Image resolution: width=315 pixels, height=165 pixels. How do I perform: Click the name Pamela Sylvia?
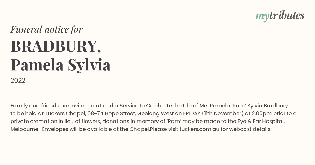pyautogui.click(x=61, y=65)
